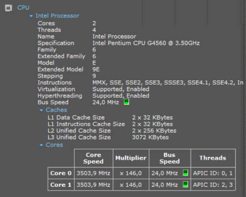The image size is (246, 197).
Task: Click L3 Unified Cache Size label
Action: [x=79, y=137]
